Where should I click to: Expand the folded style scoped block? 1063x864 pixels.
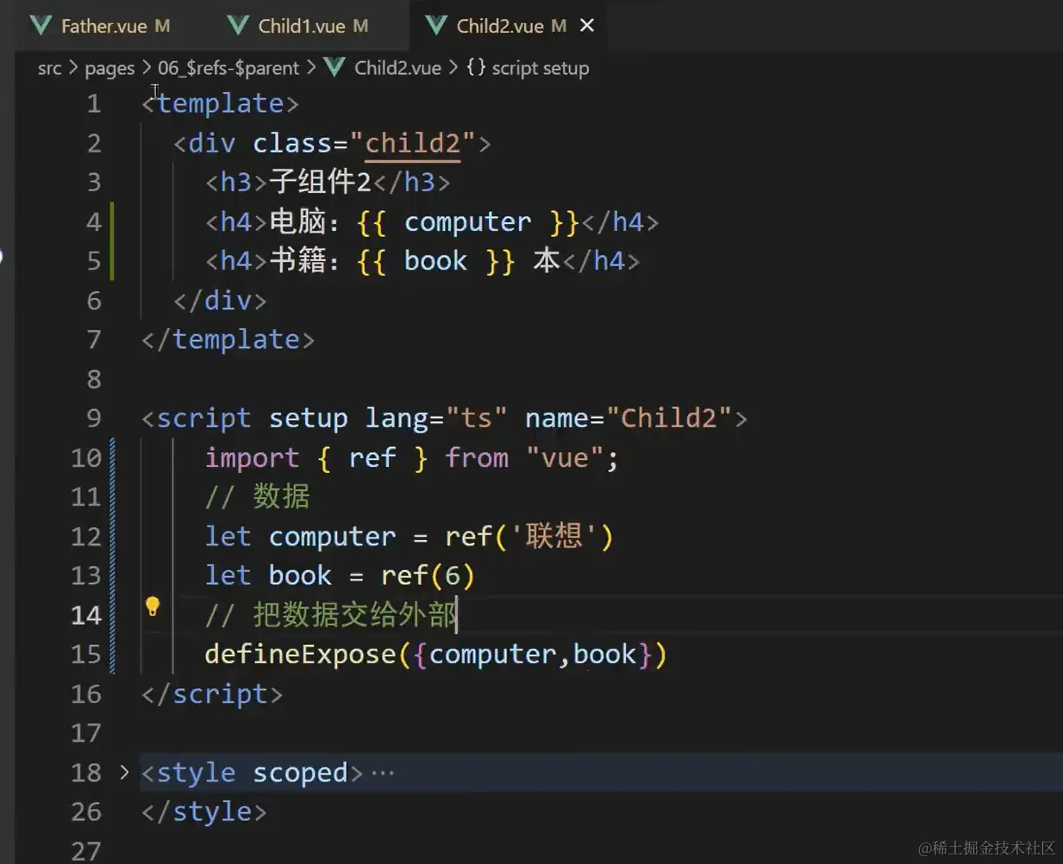tap(124, 772)
